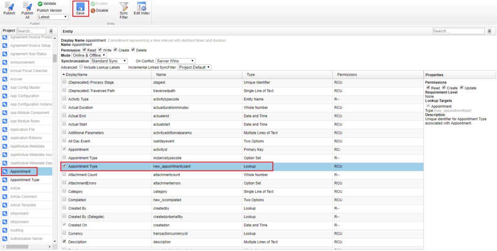Image resolution: width=497 pixels, height=251 pixels.
Task: Click the Entity search clear icon
Action: [x=489, y=31]
